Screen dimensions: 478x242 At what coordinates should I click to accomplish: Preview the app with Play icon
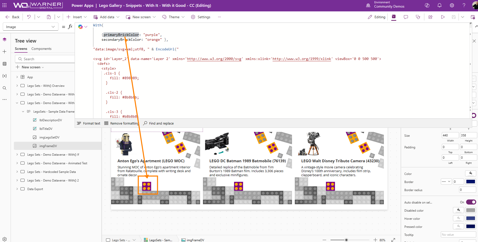[x=443, y=17]
